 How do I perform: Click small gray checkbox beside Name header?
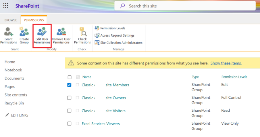(78, 77)
